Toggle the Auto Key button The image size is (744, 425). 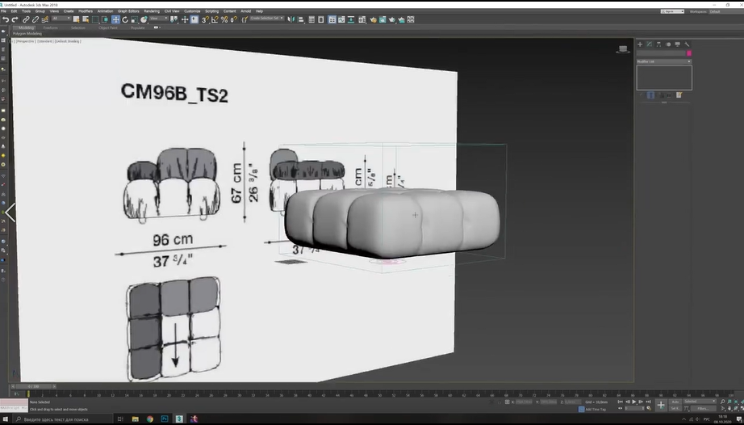675,402
